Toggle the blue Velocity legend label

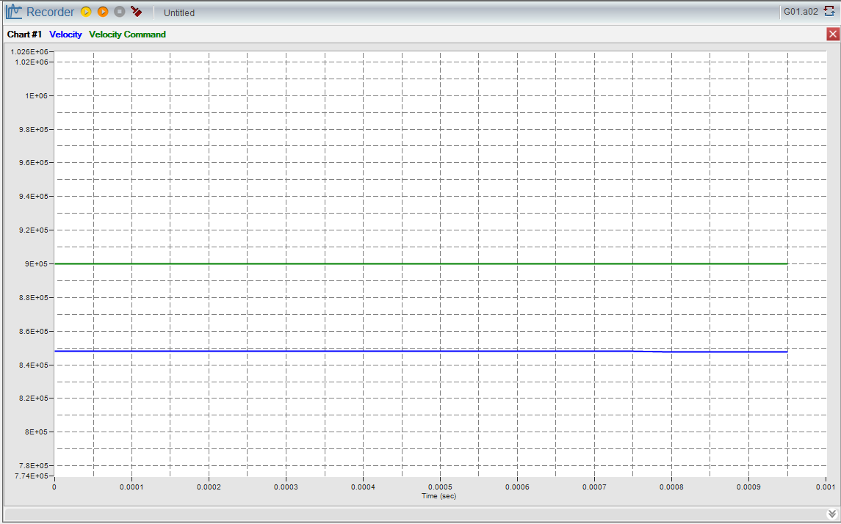[65, 34]
